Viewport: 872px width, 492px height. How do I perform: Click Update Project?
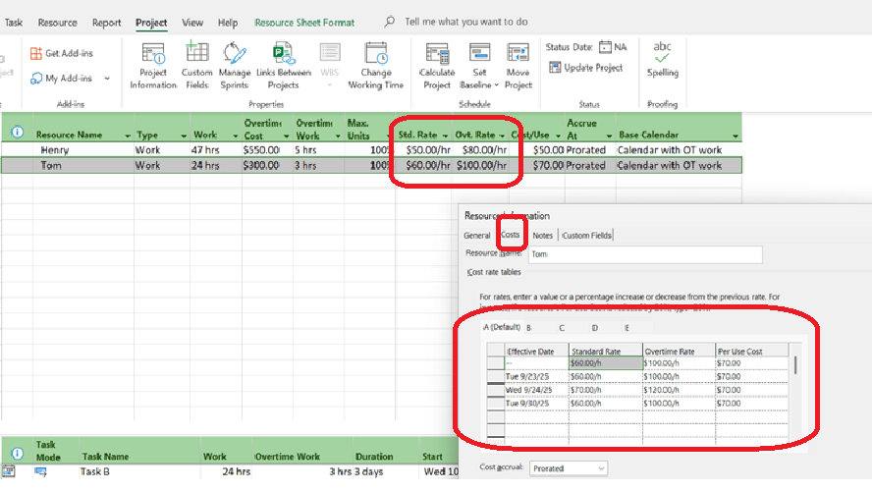tap(585, 67)
